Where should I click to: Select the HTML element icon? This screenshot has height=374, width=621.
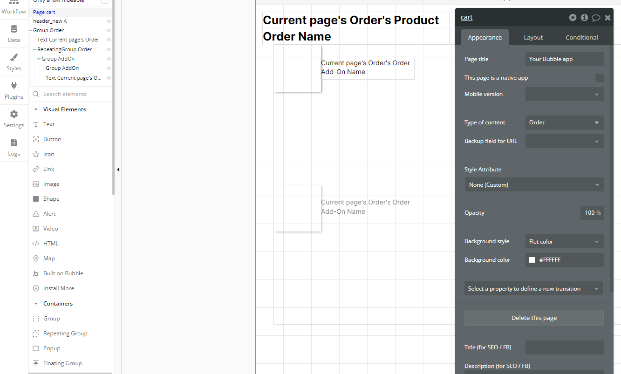(36, 244)
